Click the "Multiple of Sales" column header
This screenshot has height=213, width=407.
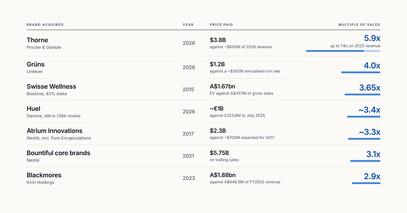coord(359,25)
